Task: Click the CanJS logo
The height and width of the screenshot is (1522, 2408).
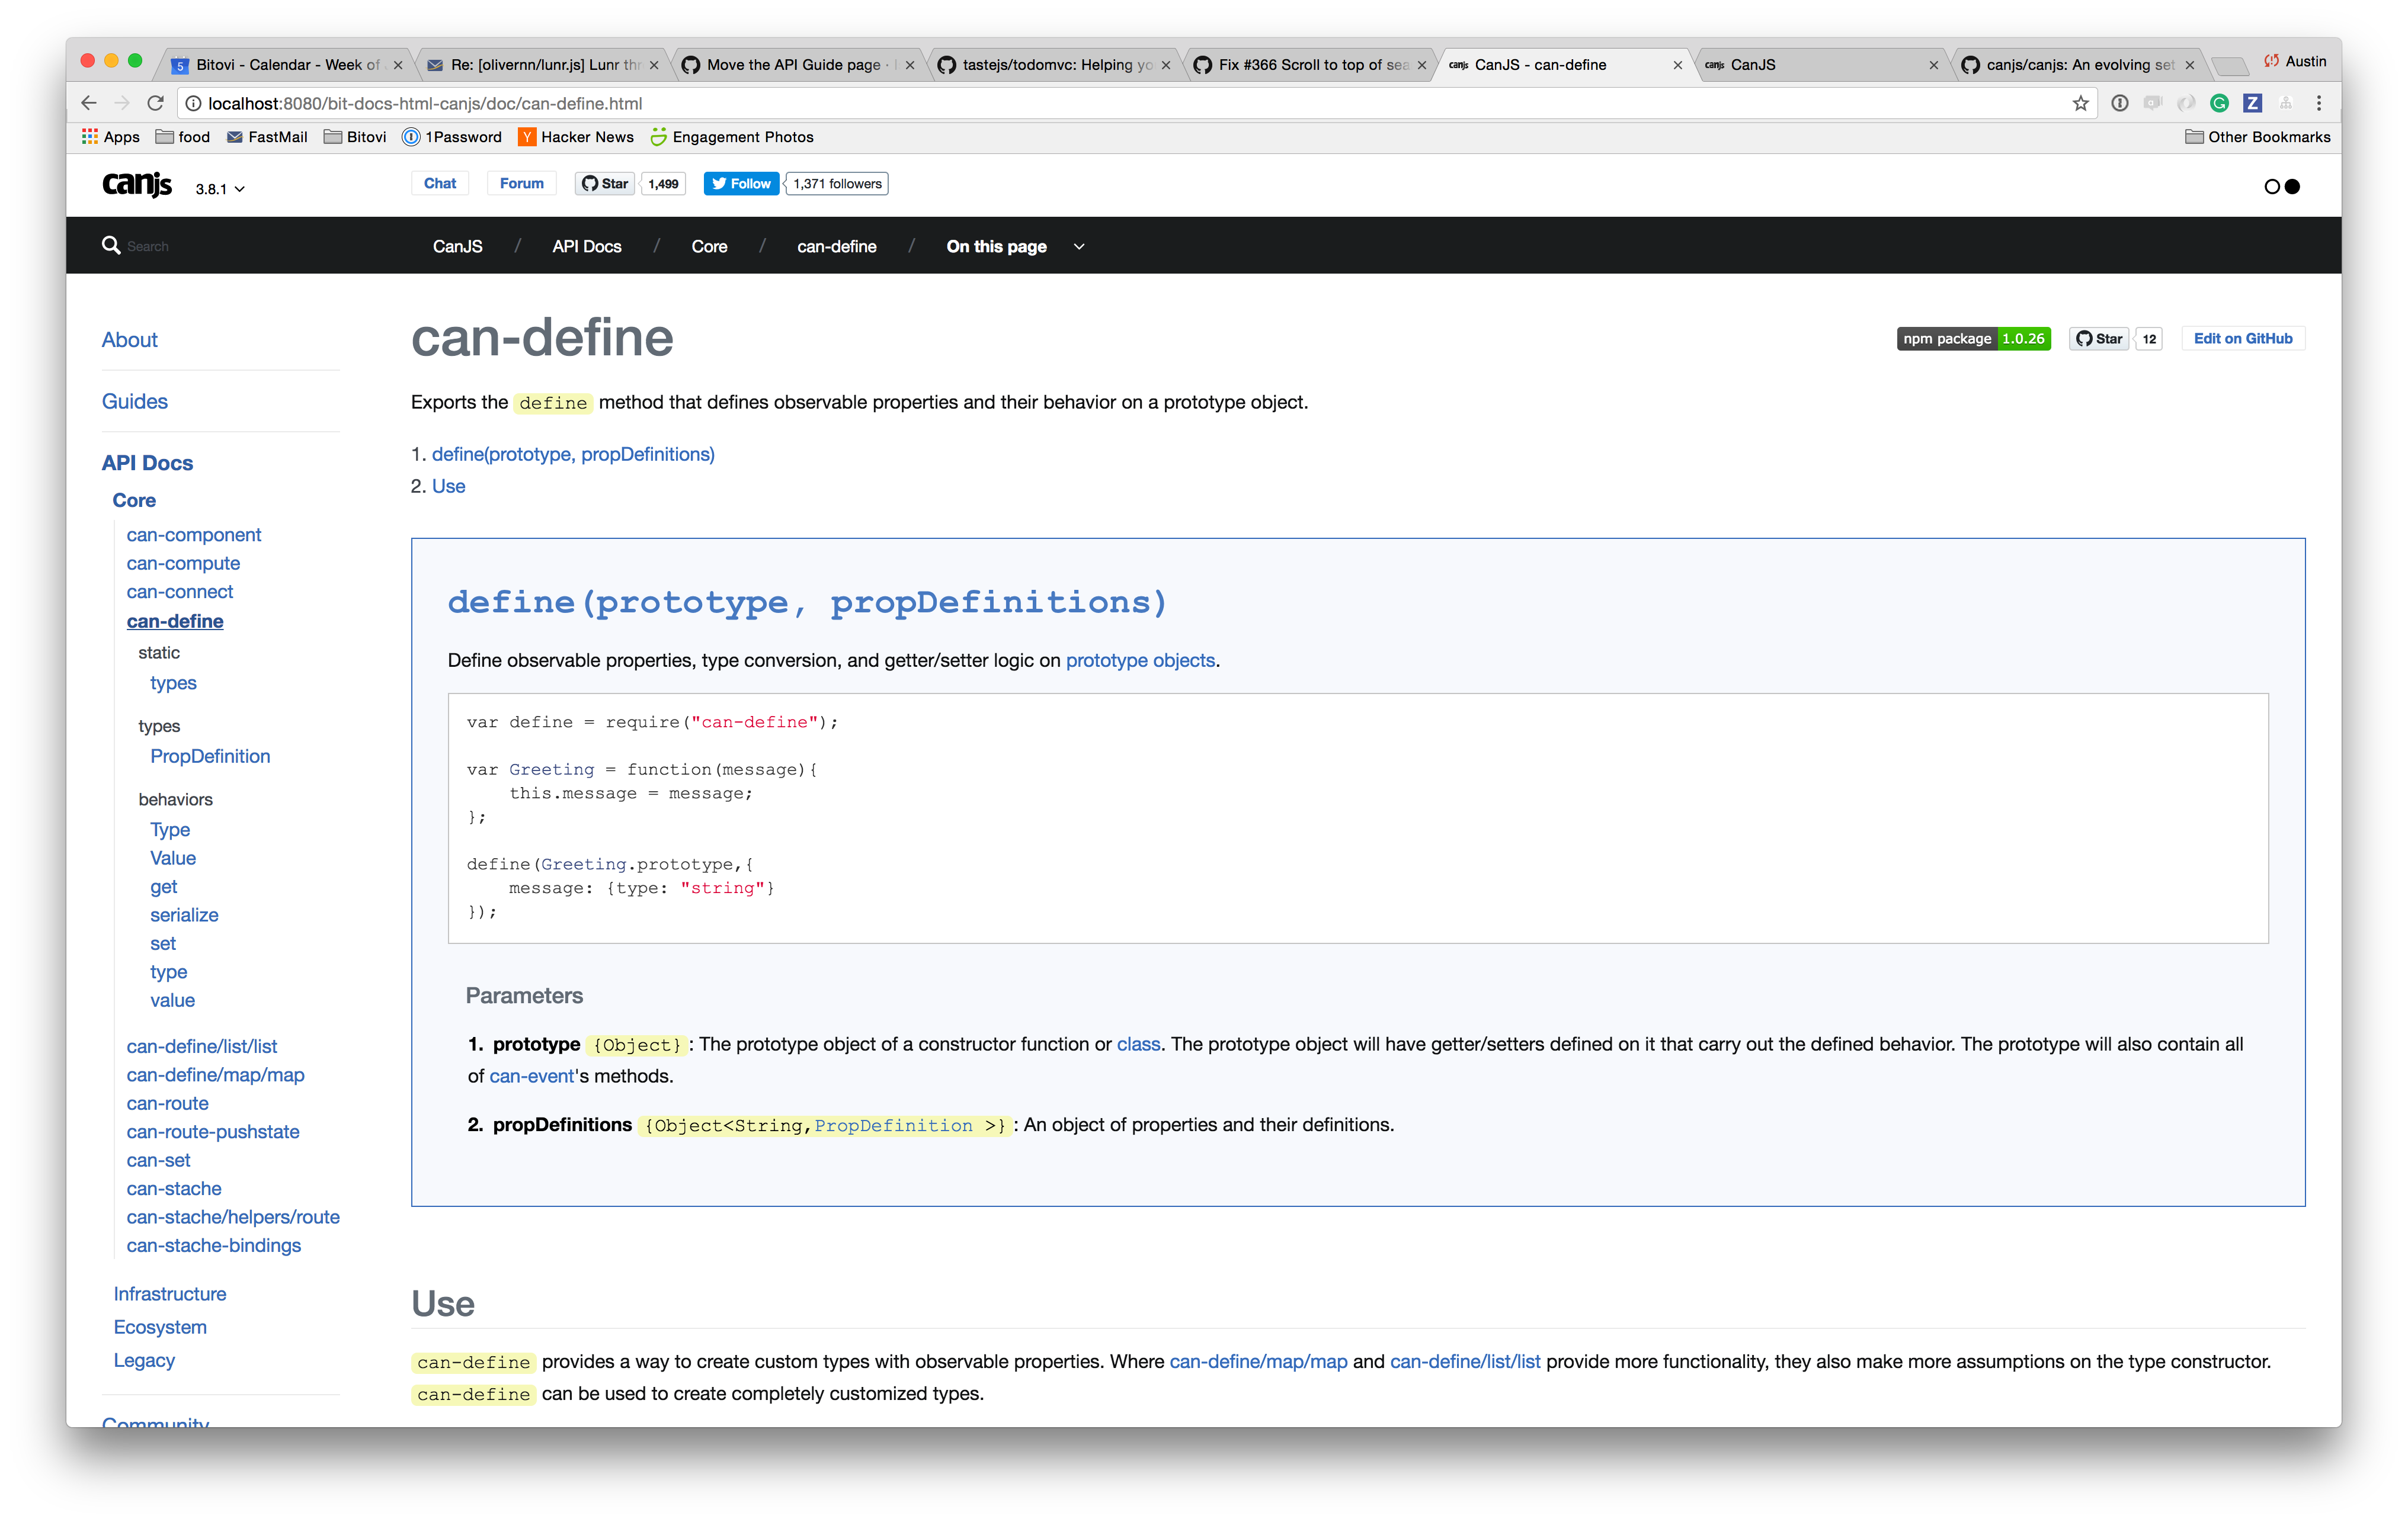Action: click(x=138, y=185)
